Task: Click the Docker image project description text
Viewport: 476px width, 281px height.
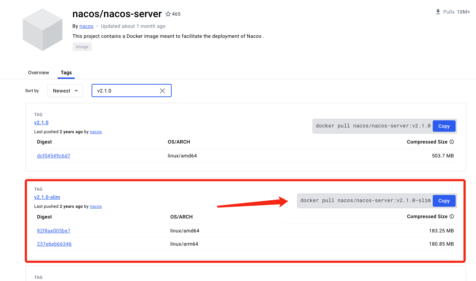Action: click(x=168, y=36)
